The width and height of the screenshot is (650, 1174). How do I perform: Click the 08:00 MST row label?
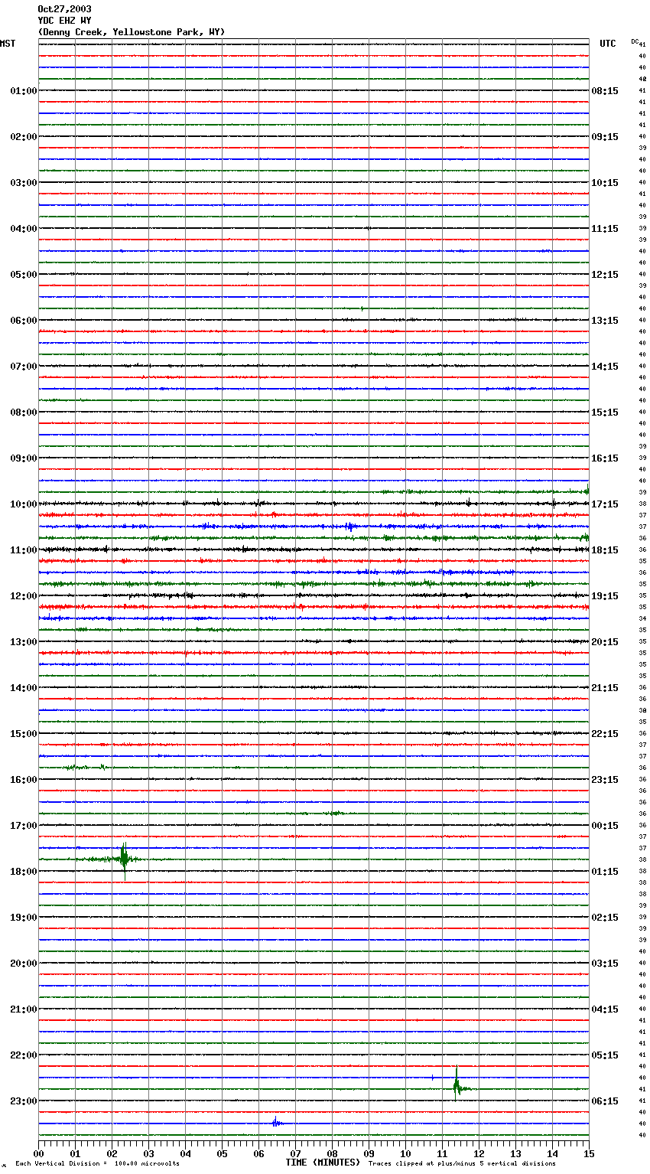[x=24, y=413]
